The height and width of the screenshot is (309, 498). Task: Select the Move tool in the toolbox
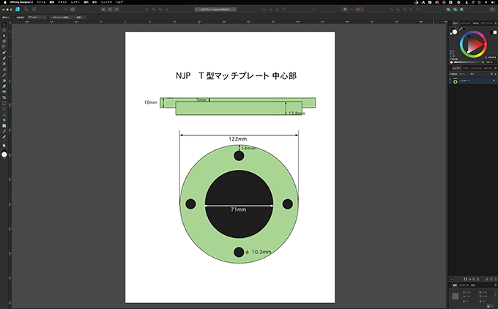4,25
